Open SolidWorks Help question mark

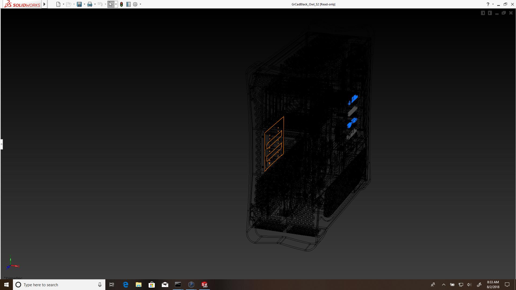click(x=488, y=4)
